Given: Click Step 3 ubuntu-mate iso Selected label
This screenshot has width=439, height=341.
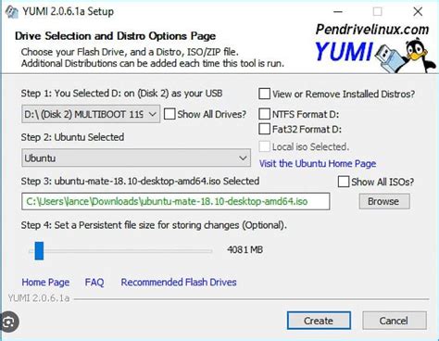Looking at the screenshot, I should [x=140, y=181].
